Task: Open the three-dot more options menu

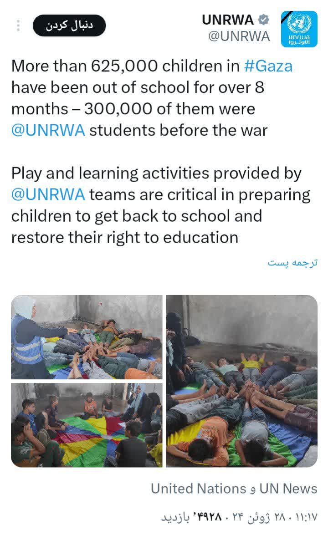Action: (18, 25)
